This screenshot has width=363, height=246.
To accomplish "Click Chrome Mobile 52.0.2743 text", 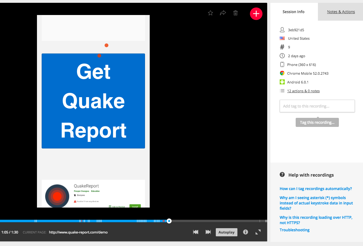I will (x=308, y=73).
